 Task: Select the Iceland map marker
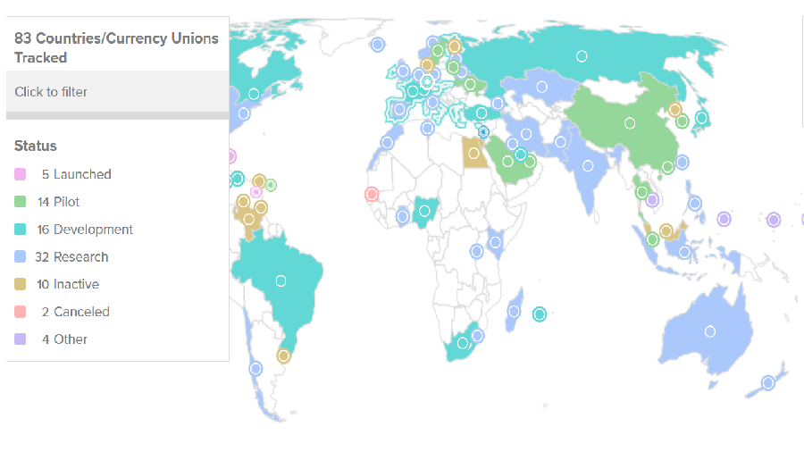(378, 45)
